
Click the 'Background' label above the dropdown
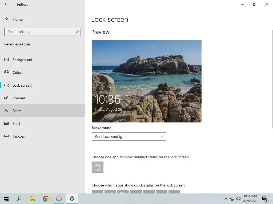pos(102,128)
